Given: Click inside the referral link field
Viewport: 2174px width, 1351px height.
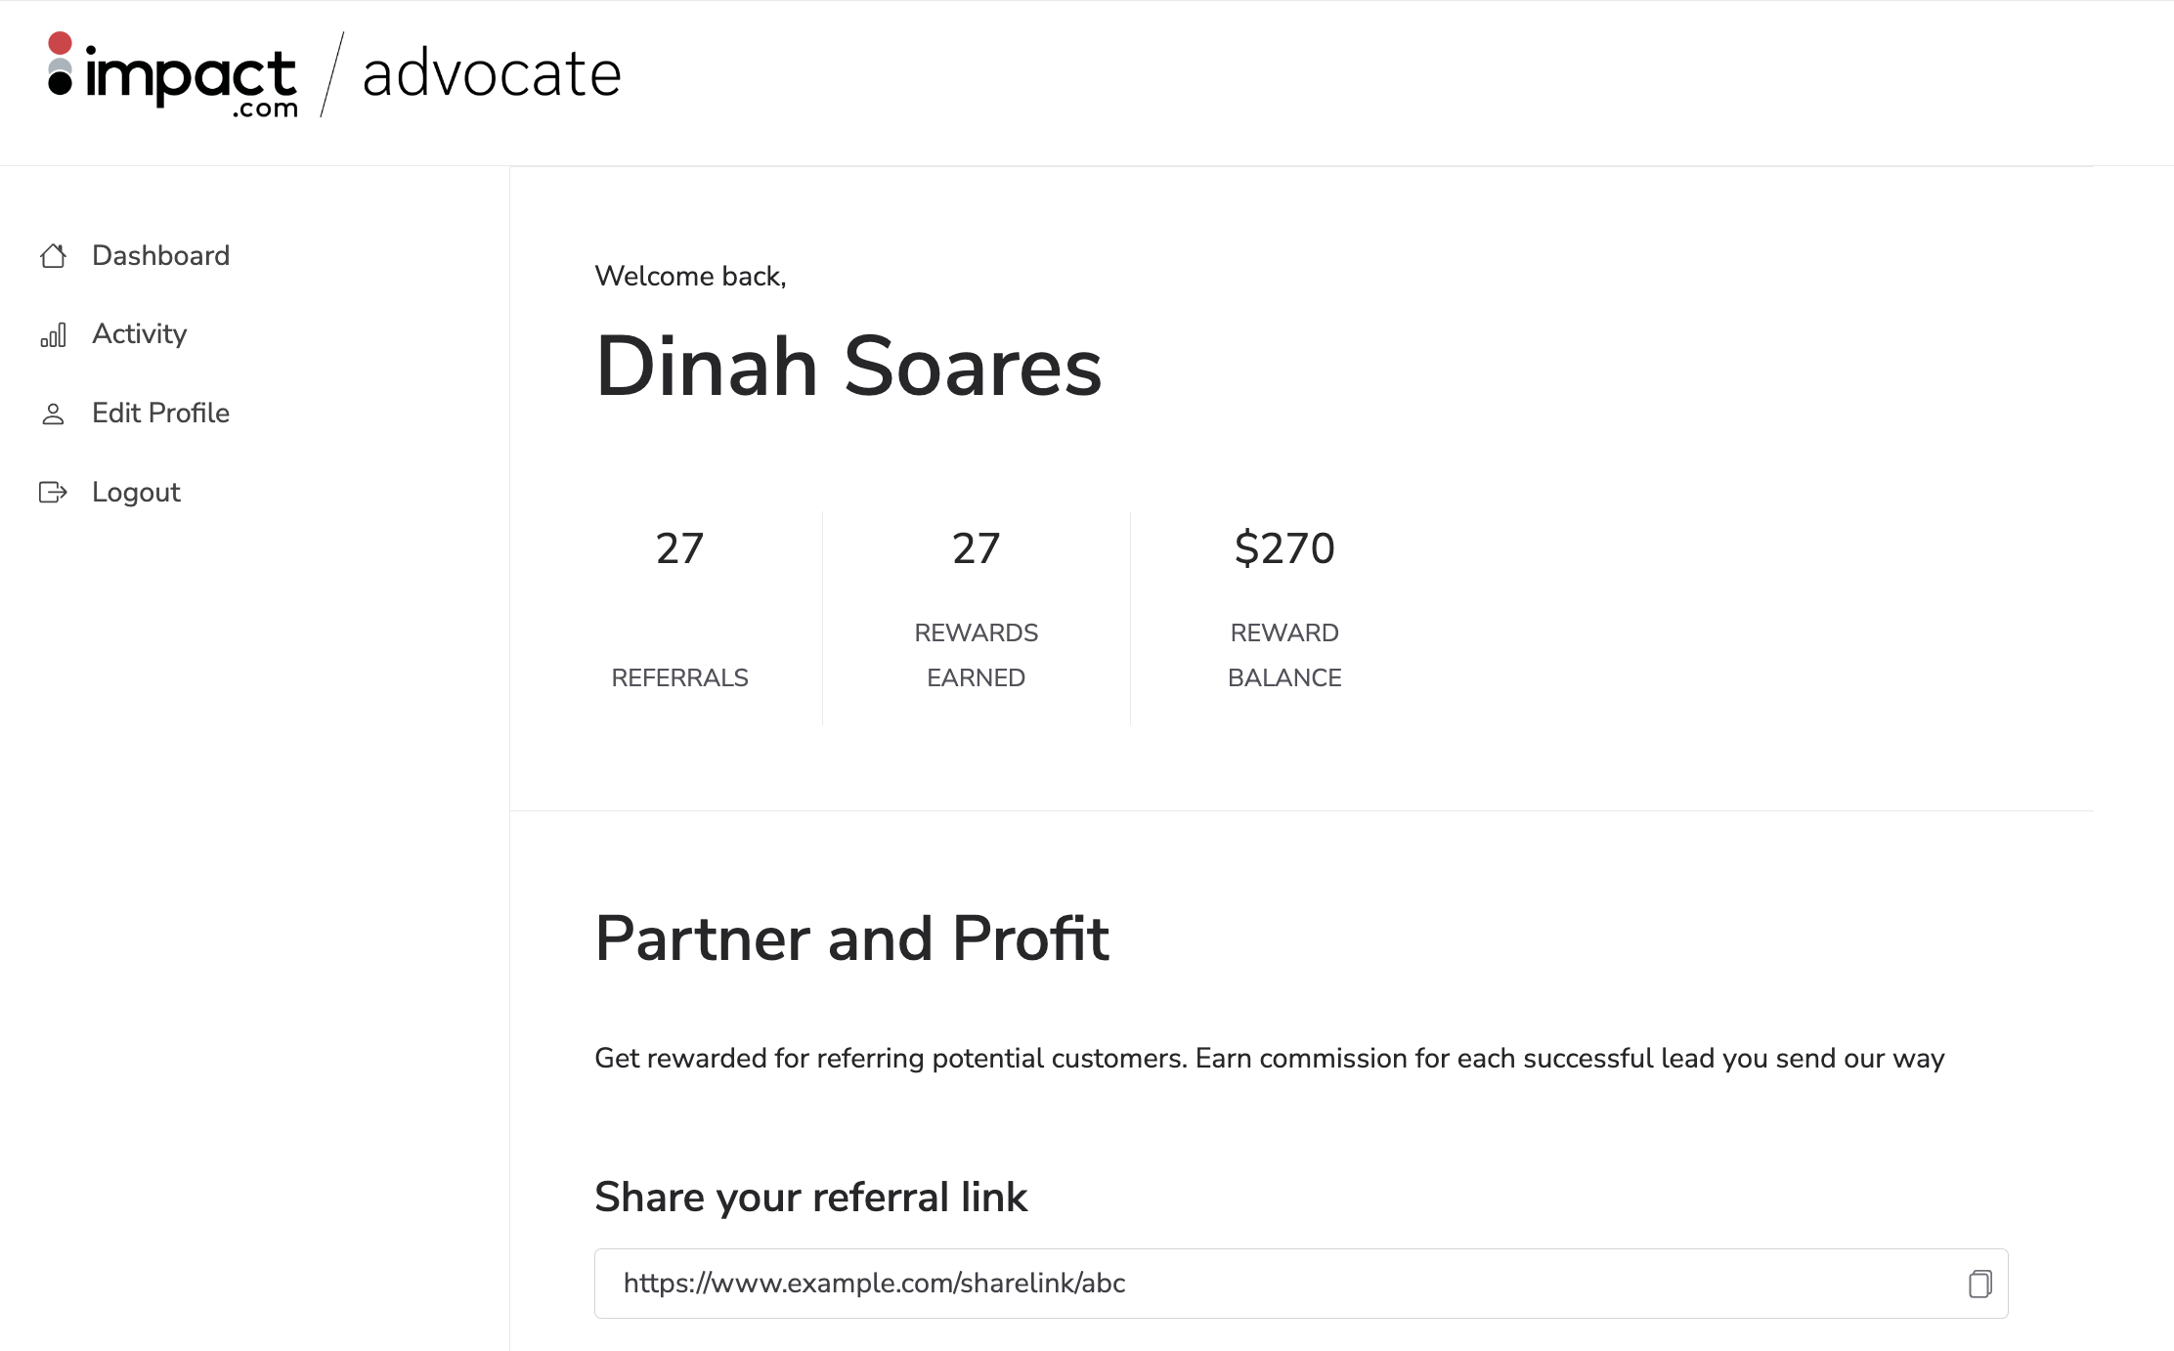Looking at the screenshot, I should coord(1271,1284).
